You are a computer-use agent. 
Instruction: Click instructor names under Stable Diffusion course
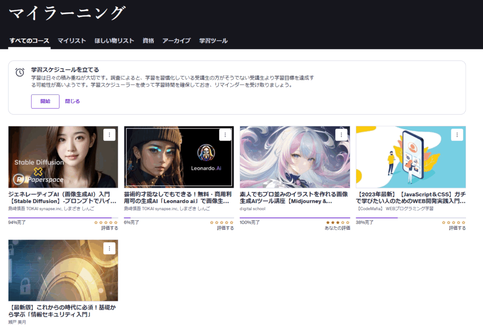51,209
